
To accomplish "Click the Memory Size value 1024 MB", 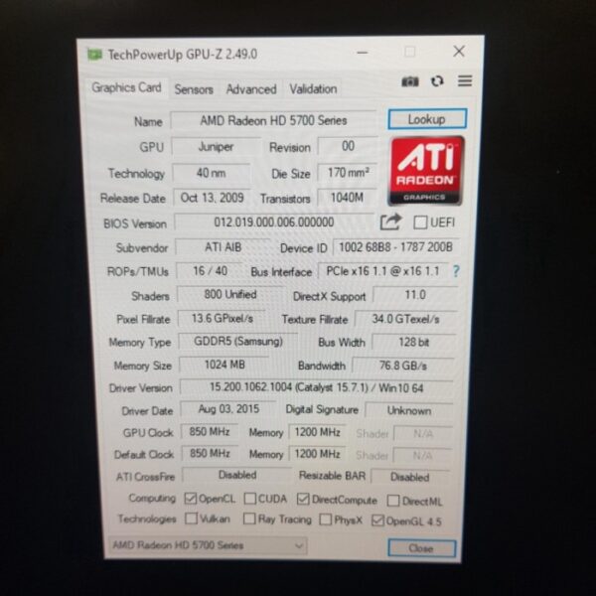I will coord(224,365).
